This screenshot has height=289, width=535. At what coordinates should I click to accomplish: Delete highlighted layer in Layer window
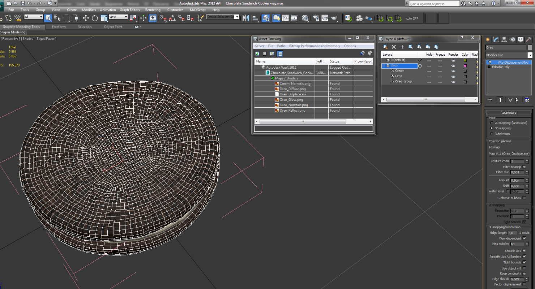point(394,47)
